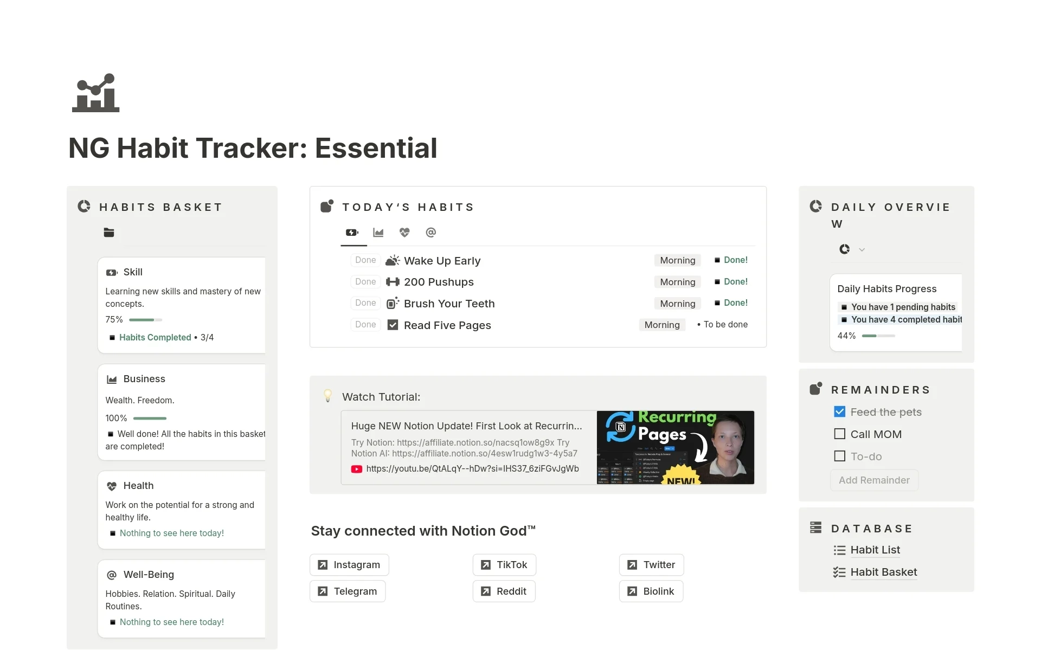Click the at-symbol icon tab in Today's Habits

click(432, 232)
